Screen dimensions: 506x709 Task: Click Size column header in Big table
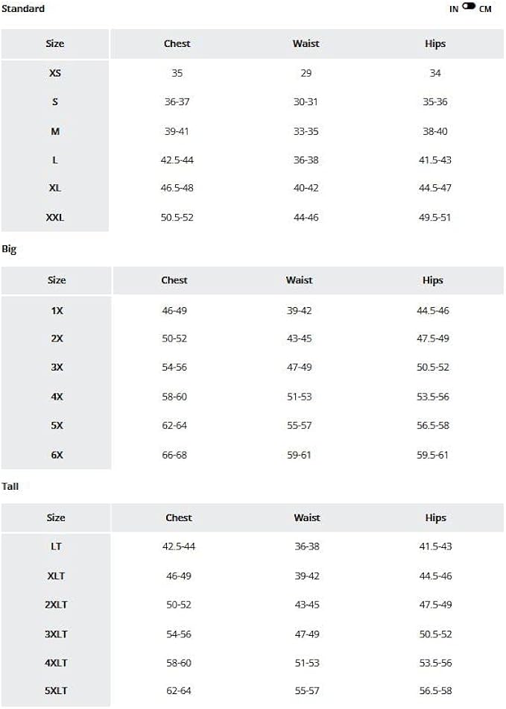[x=57, y=280]
